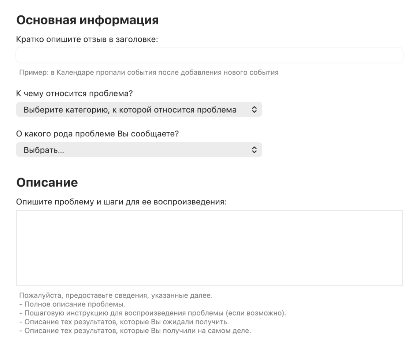
Task: Click the "Описание" section heading
Action: coord(47,182)
